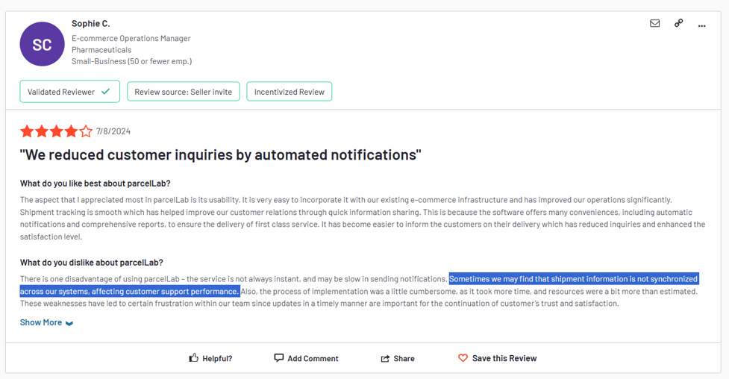Image resolution: width=729 pixels, height=379 pixels.
Task: Click the review date 7/8/2024
Action: (113, 131)
